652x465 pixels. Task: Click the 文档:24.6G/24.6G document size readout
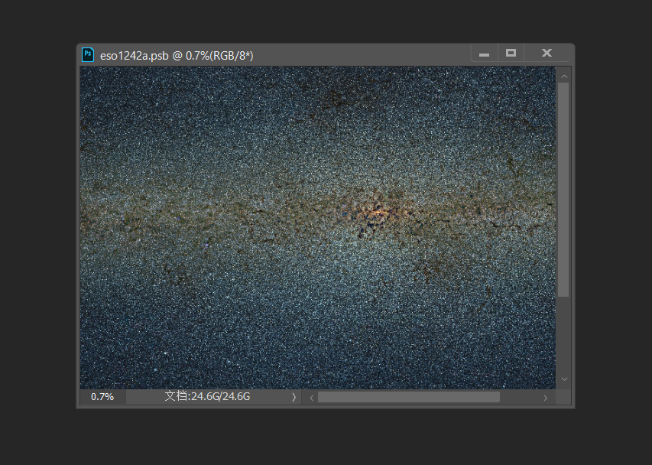pyautogui.click(x=207, y=397)
